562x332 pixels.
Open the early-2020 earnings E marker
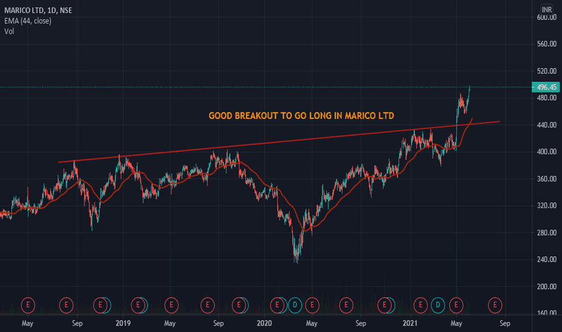(277, 305)
